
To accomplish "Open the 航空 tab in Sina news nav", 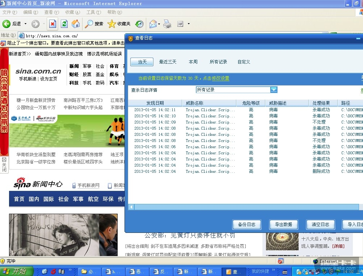I will 93,199.
